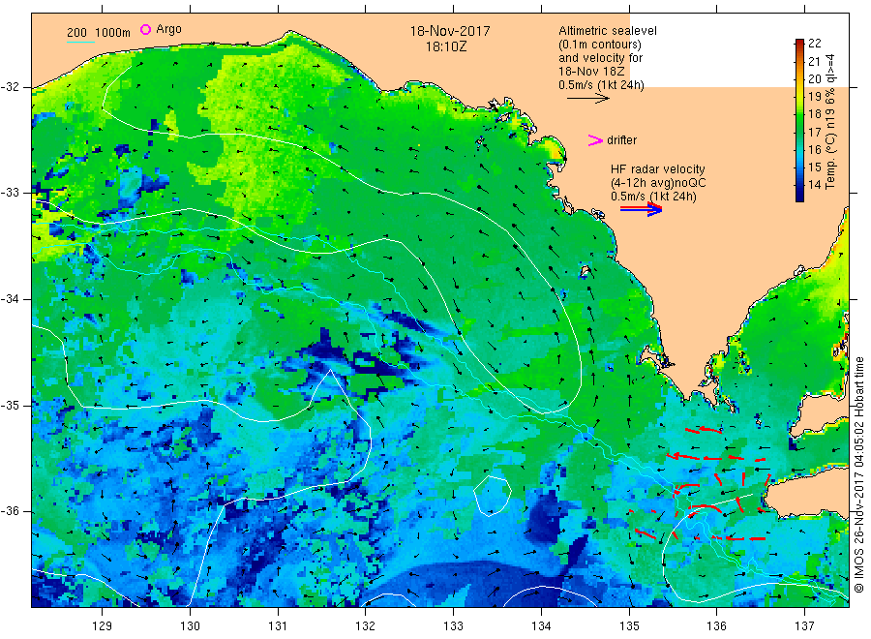The height and width of the screenshot is (639, 871).
Task: Click the date label 18-Nov-2017
Action: [450, 31]
